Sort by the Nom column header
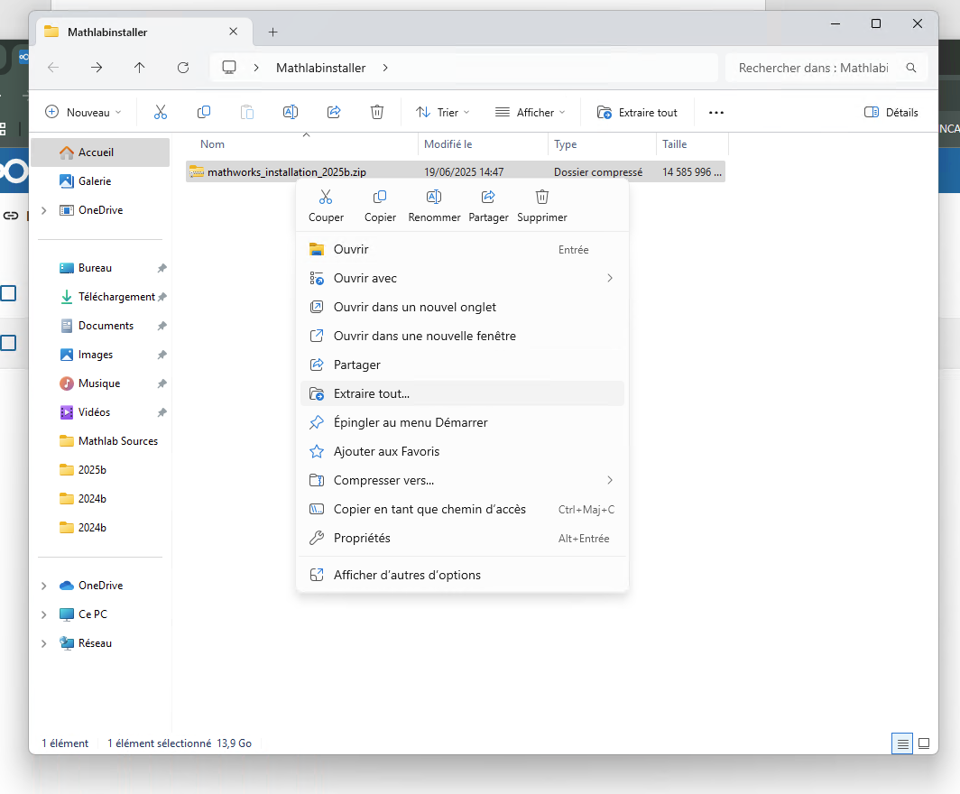The image size is (960, 794). 212,144
